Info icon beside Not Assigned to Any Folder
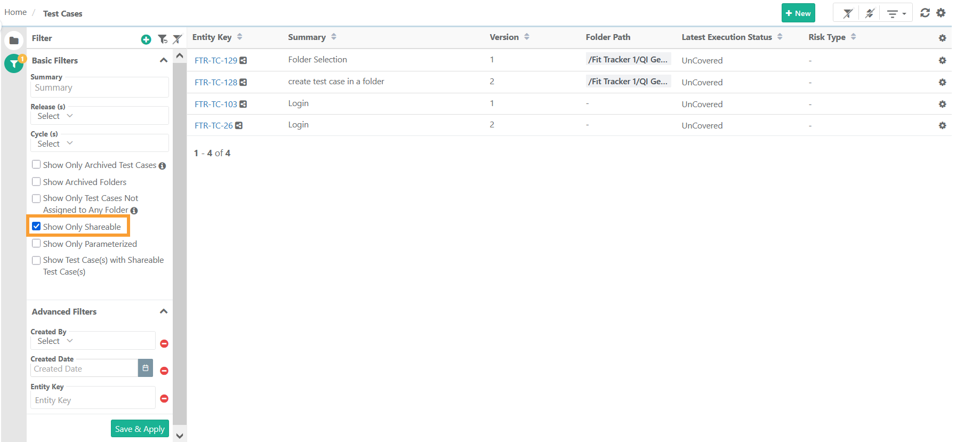 (134, 211)
